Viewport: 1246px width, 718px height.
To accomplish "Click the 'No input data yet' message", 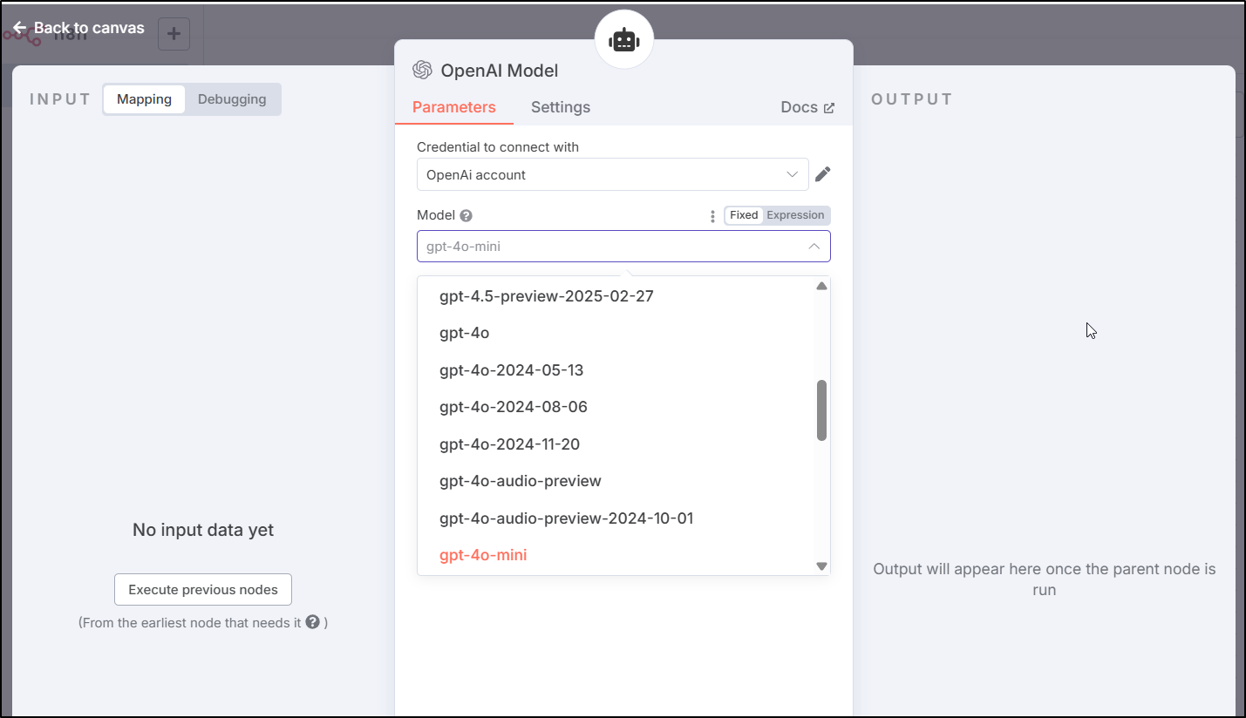I will (x=203, y=530).
